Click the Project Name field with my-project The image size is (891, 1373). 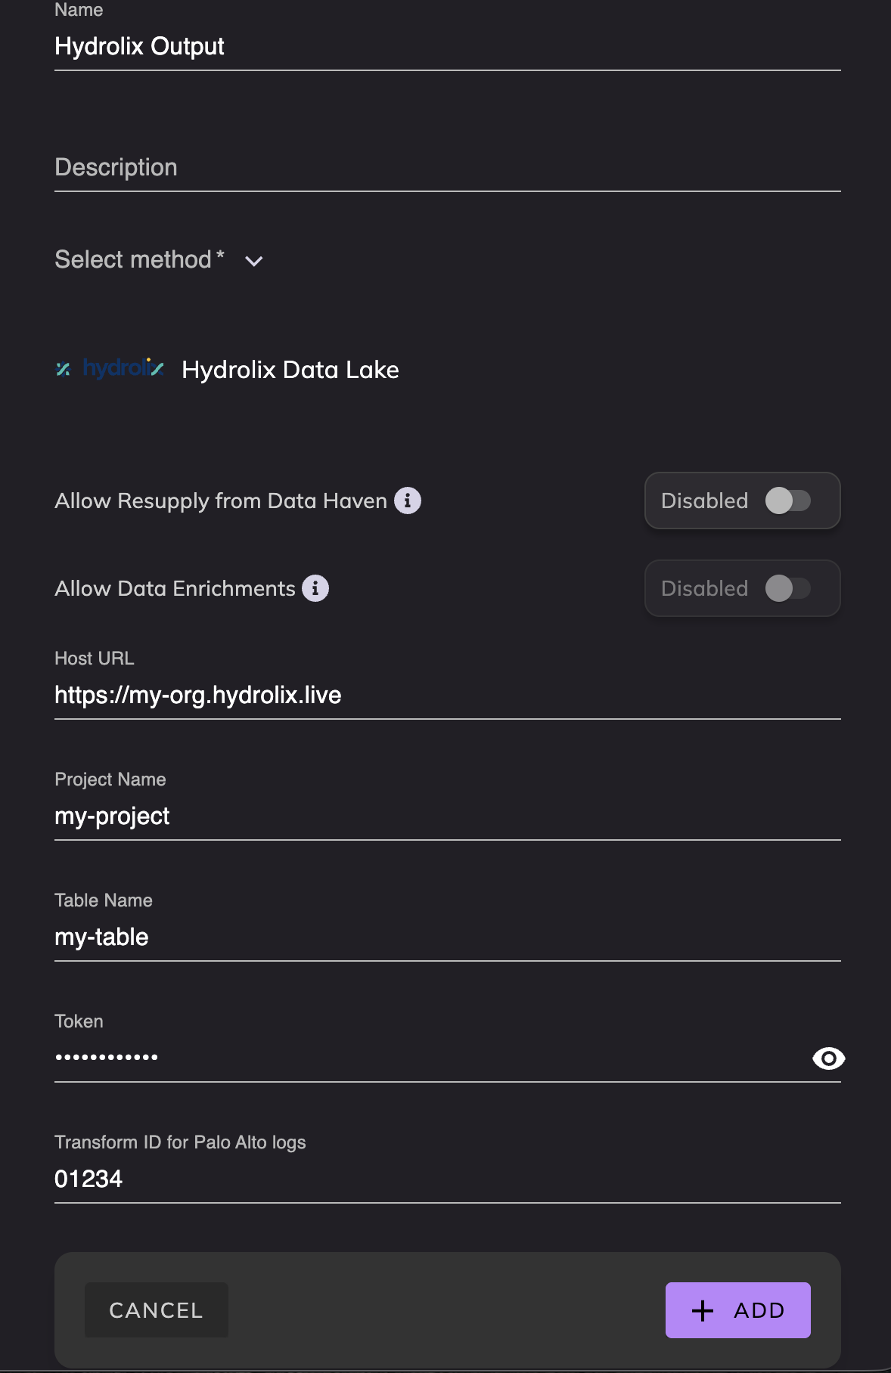446,817
